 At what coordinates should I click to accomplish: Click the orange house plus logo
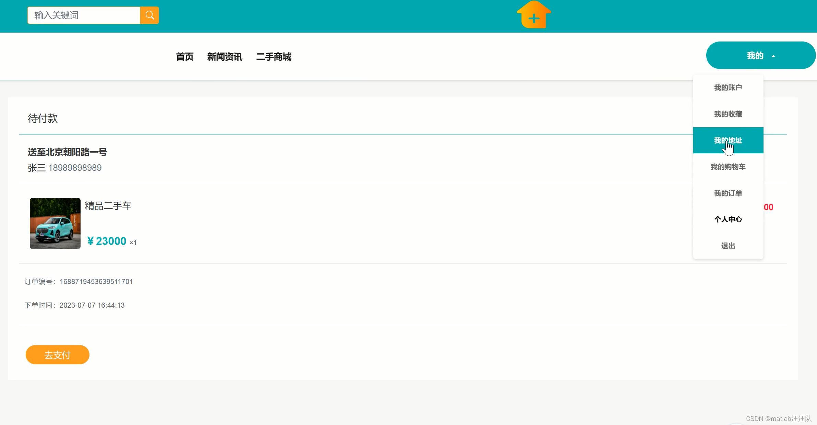coord(534,15)
